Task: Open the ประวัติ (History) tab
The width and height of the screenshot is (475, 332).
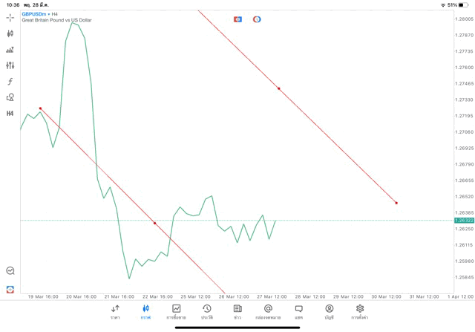Action: click(x=207, y=311)
